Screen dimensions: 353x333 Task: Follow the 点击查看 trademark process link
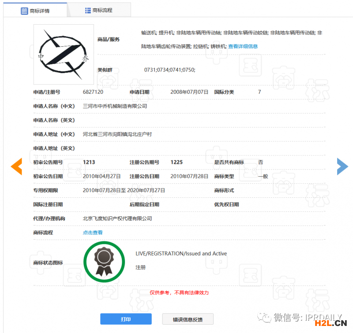(93, 233)
